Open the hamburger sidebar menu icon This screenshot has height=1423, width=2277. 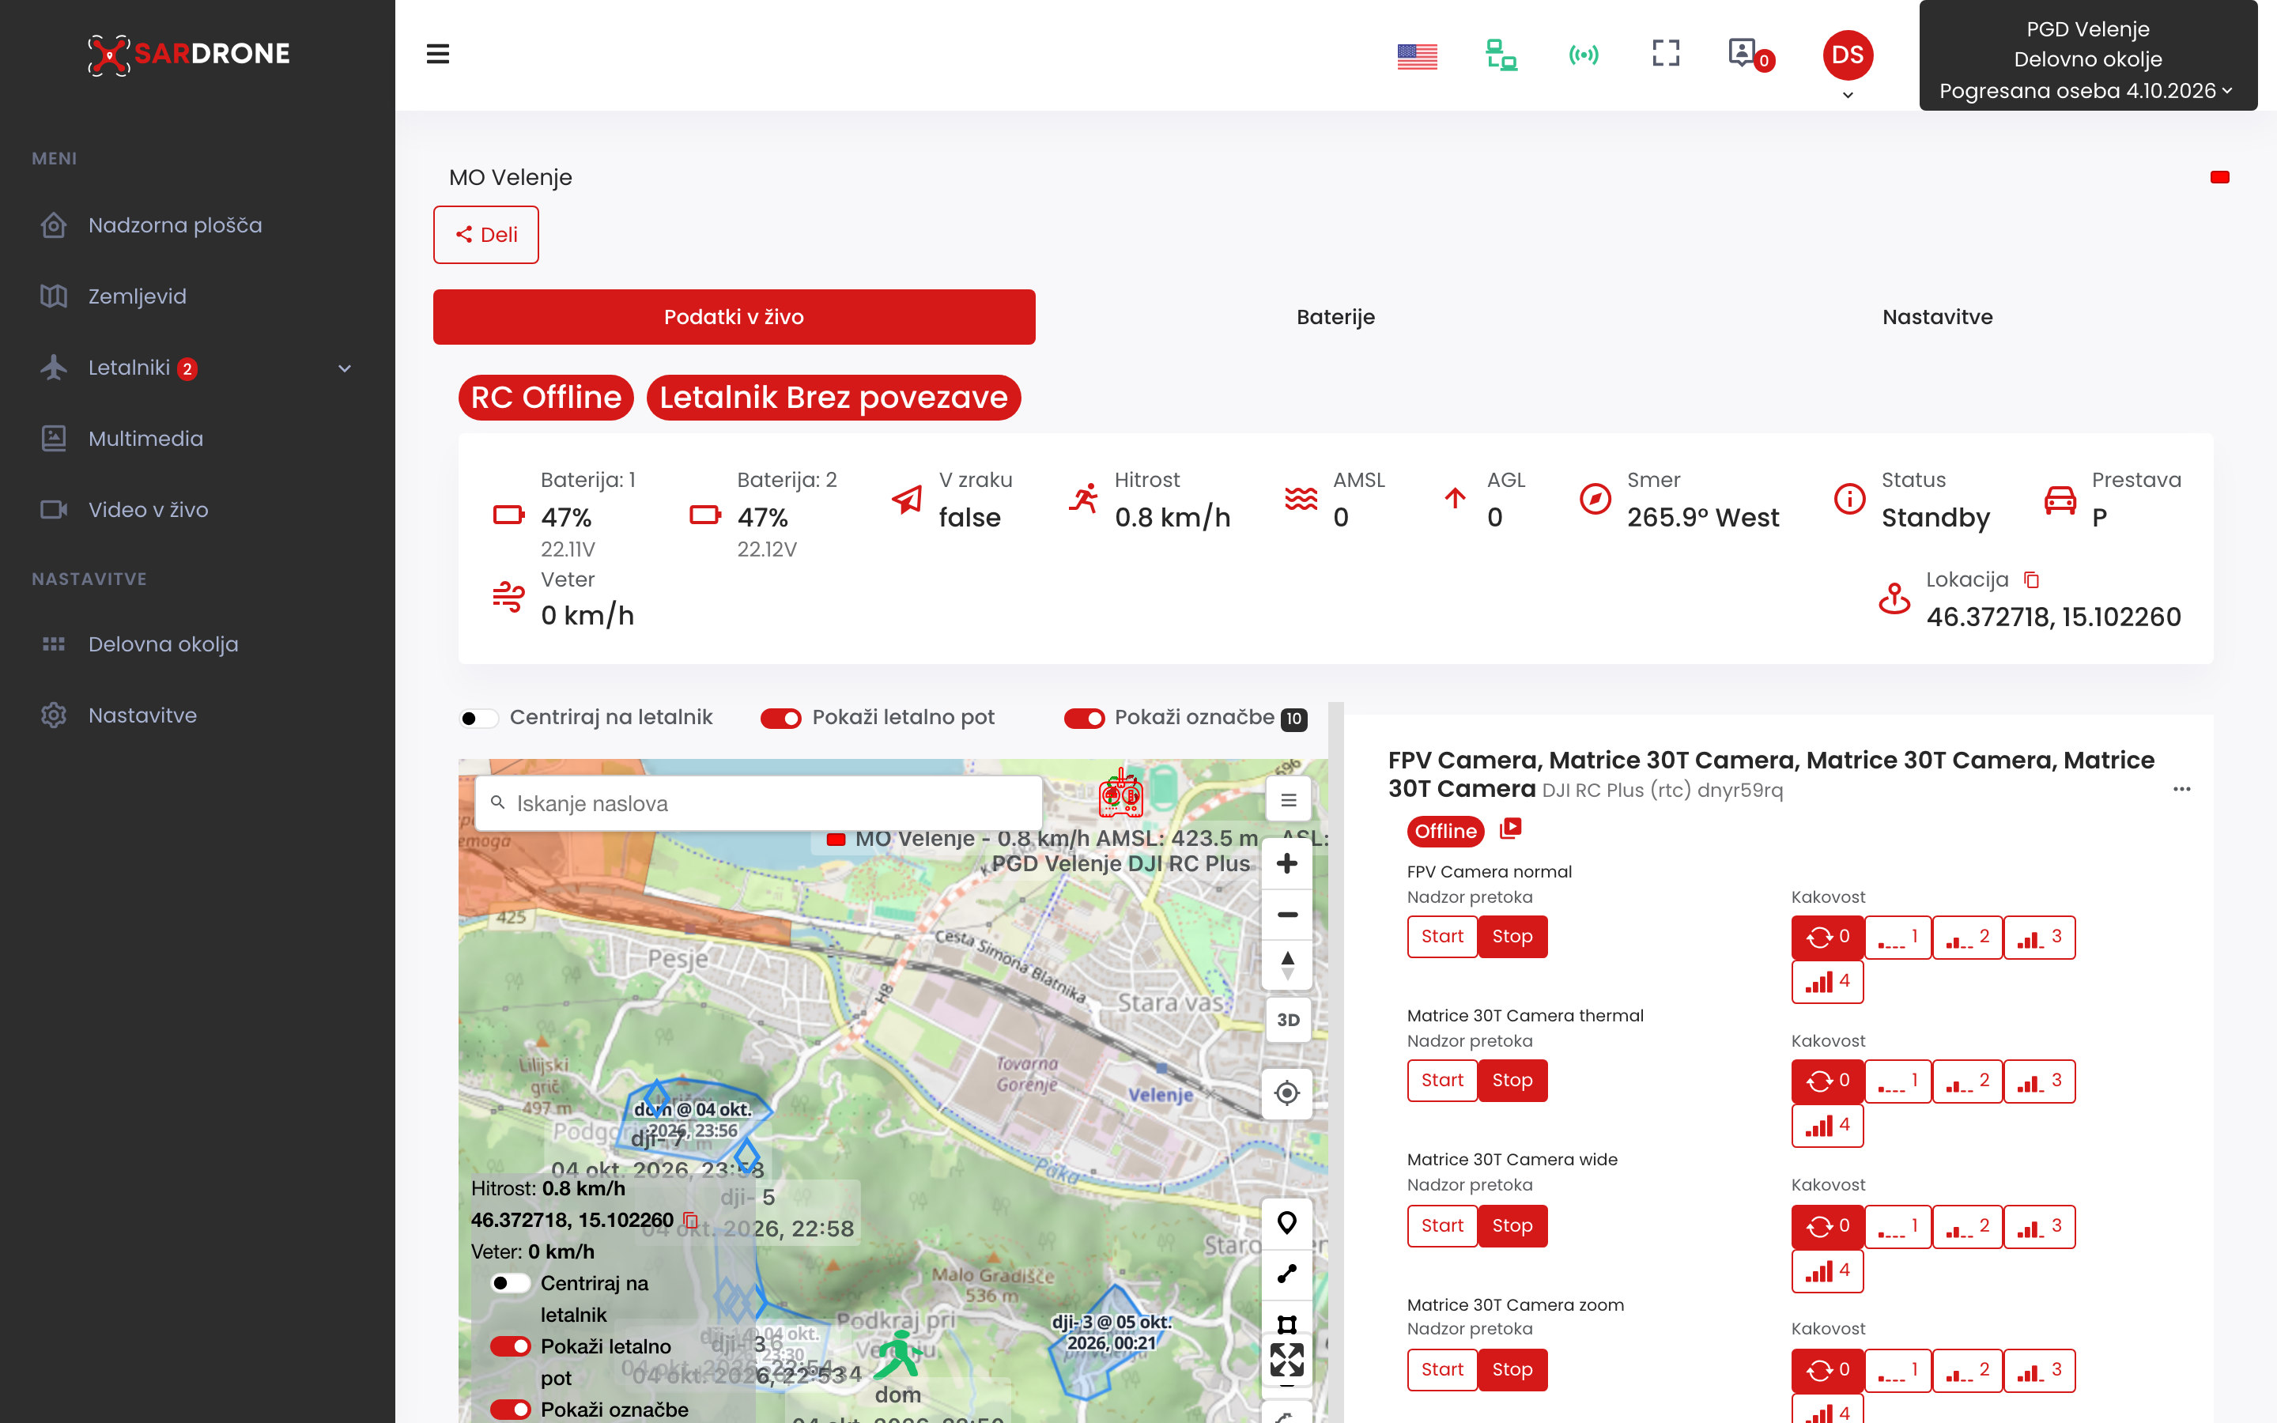(437, 54)
